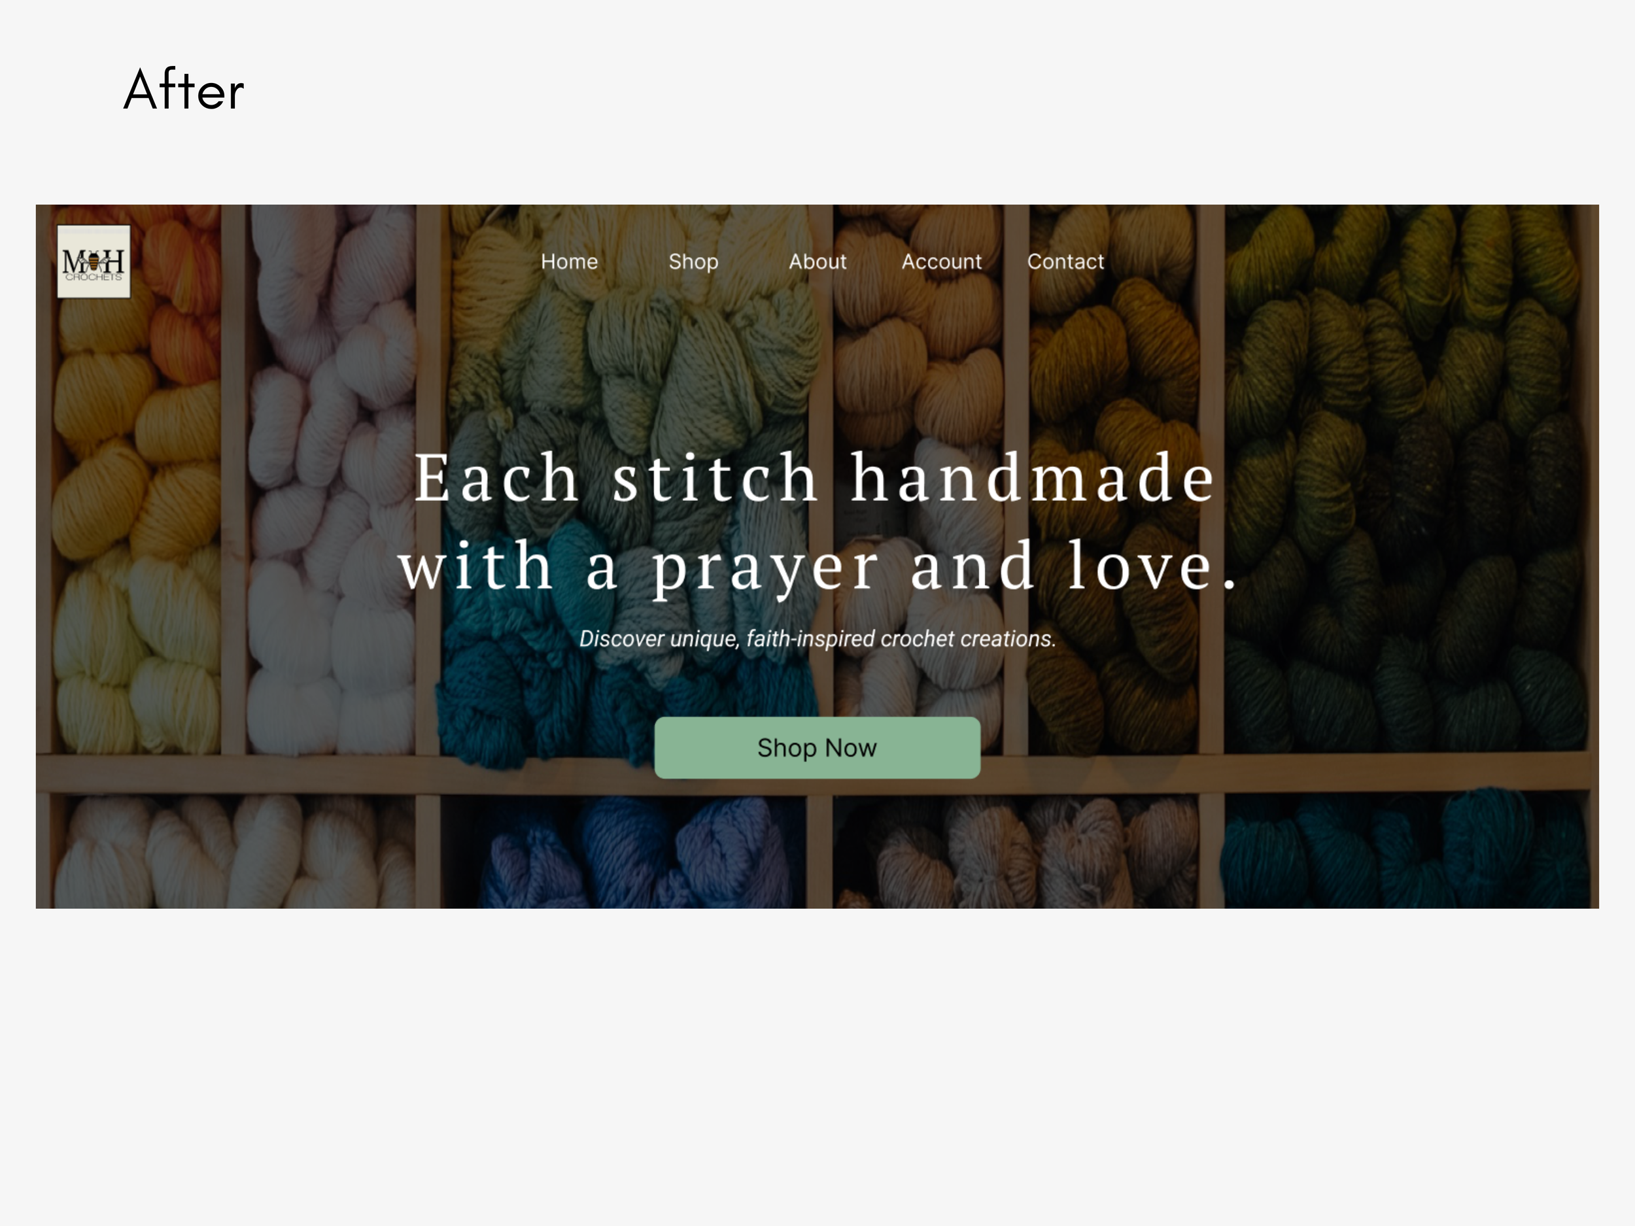Viewport: 1635px width, 1226px height.
Task: Click the teal yarn in bottom-right cubby
Action: pos(1404,850)
